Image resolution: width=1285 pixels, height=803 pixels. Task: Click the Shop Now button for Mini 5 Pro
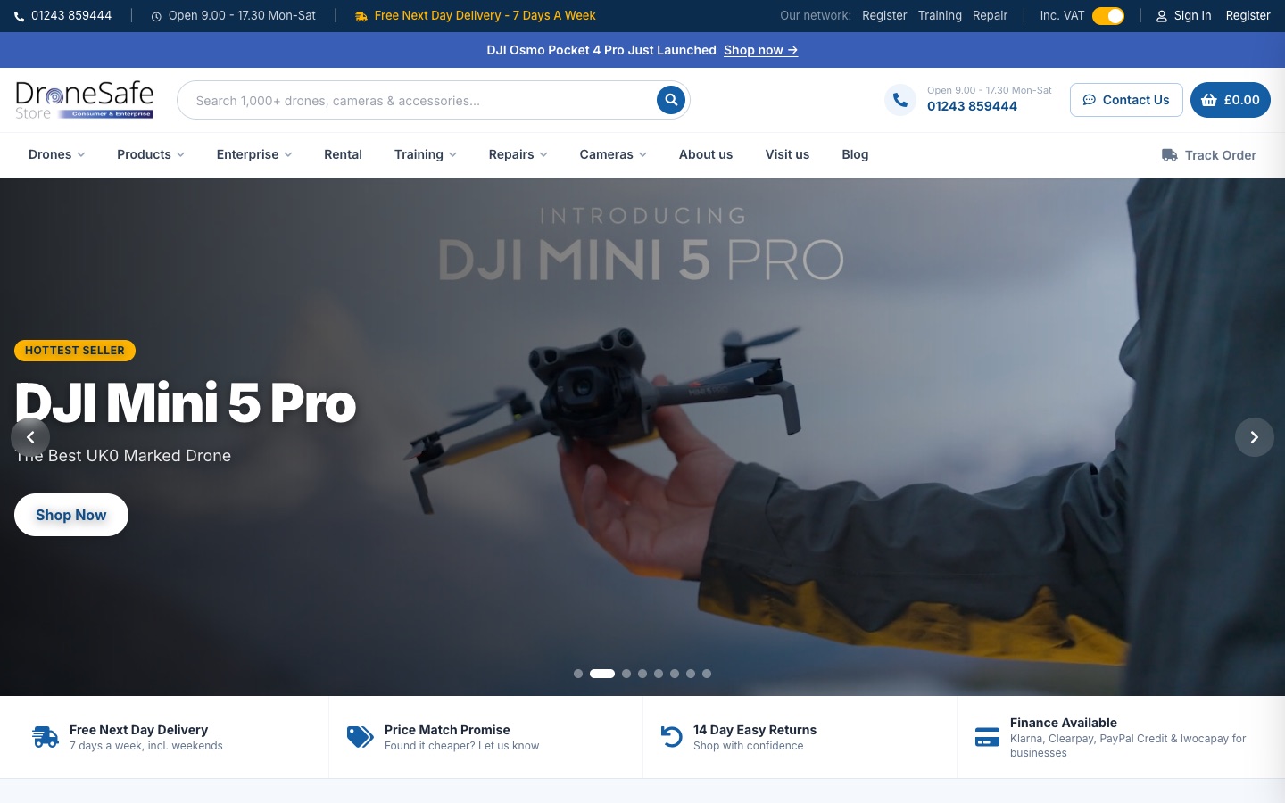pos(71,515)
